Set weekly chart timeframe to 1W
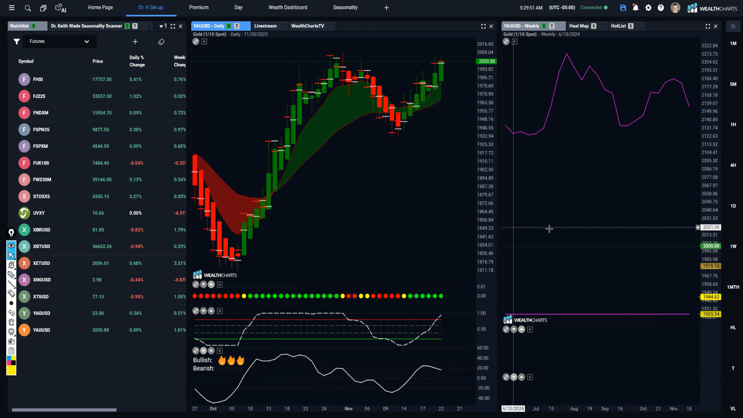This screenshot has width=743, height=418. coord(733,247)
